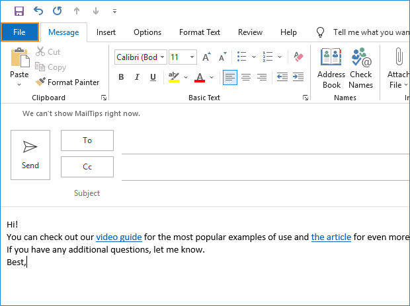
Task: Apply the red font color
Action: point(200,77)
